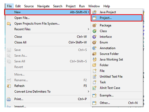Select the Package icon
Viewport: 149px width, 112px height.
click(94, 25)
